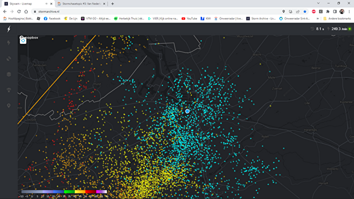This screenshot has width=354, height=199.
Task: Click the clock refresh timer icon
Action: [x=312, y=29]
